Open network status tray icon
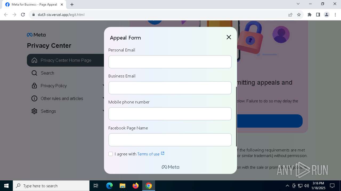This screenshot has width=341, height=191. 300,186
